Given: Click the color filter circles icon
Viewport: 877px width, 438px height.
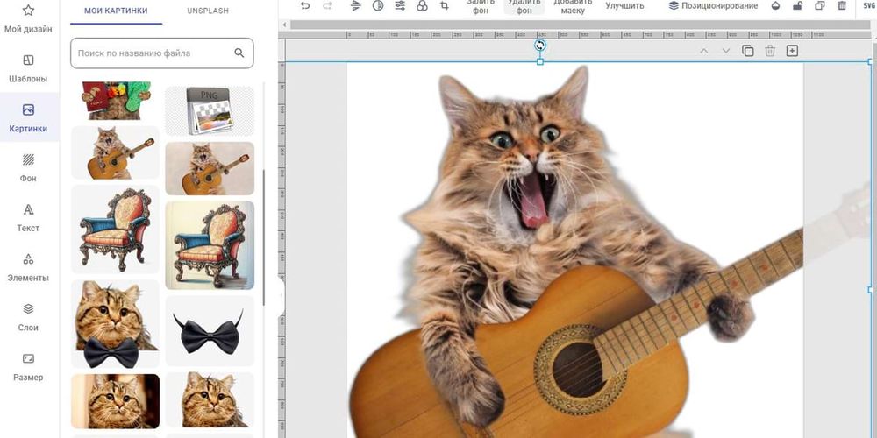Looking at the screenshot, I should click(422, 6).
